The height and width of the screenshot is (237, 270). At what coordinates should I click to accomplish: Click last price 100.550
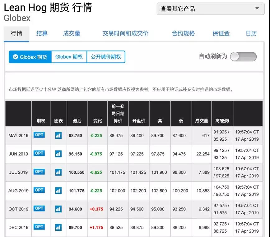pyautogui.click(x=77, y=172)
